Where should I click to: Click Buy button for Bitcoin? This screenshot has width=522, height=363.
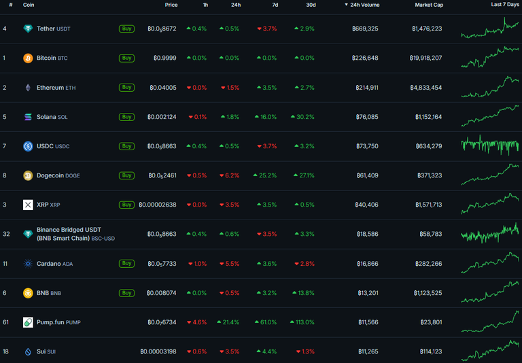click(126, 58)
